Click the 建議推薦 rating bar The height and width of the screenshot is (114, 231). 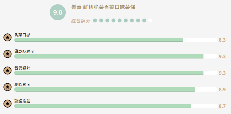[x=116, y=106]
